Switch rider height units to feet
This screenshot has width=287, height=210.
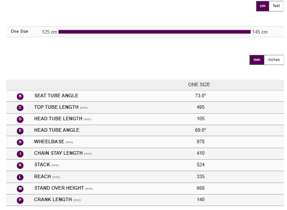coord(276,6)
